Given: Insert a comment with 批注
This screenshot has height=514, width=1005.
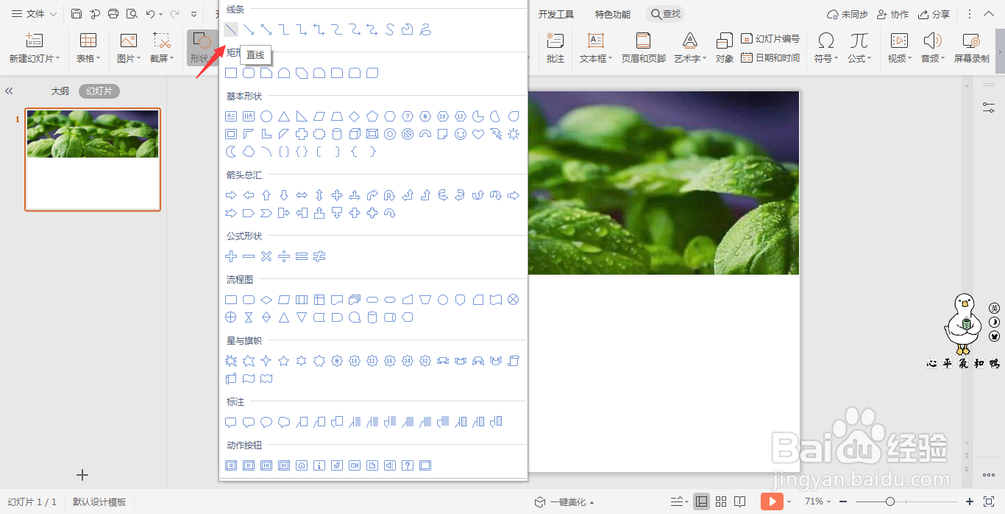Looking at the screenshot, I should pos(555,48).
